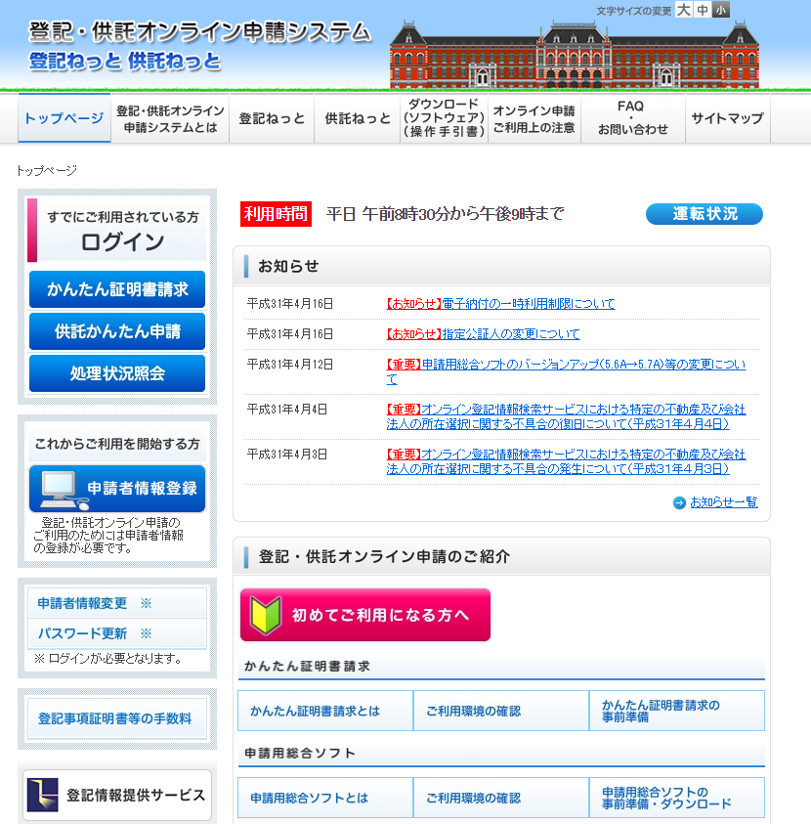
Task: Open the サイトマップ menu item
Action: click(x=727, y=119)
